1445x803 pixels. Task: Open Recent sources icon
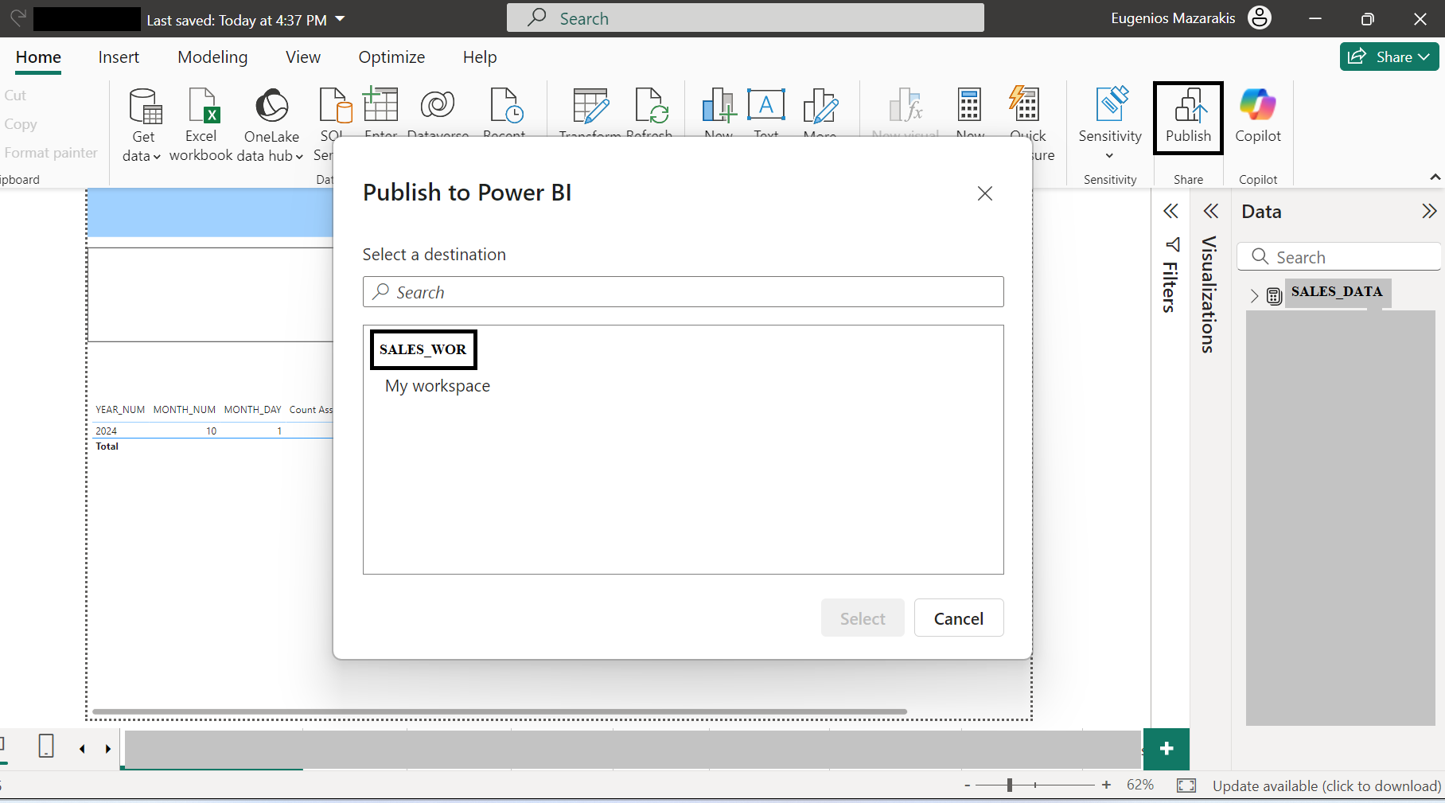coord(505,107)
